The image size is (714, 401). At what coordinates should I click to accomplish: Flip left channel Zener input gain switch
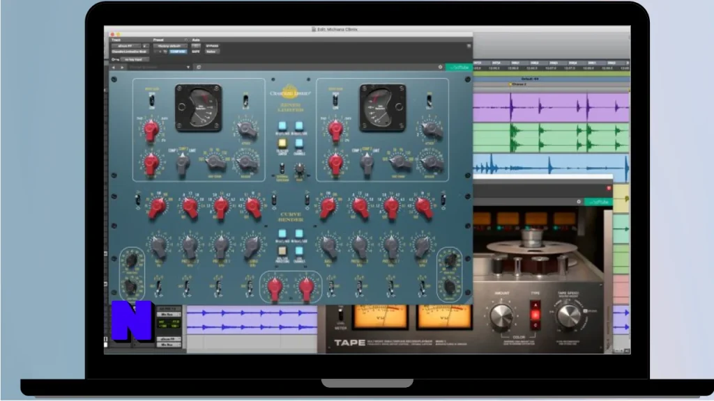(x=151, y=100)
